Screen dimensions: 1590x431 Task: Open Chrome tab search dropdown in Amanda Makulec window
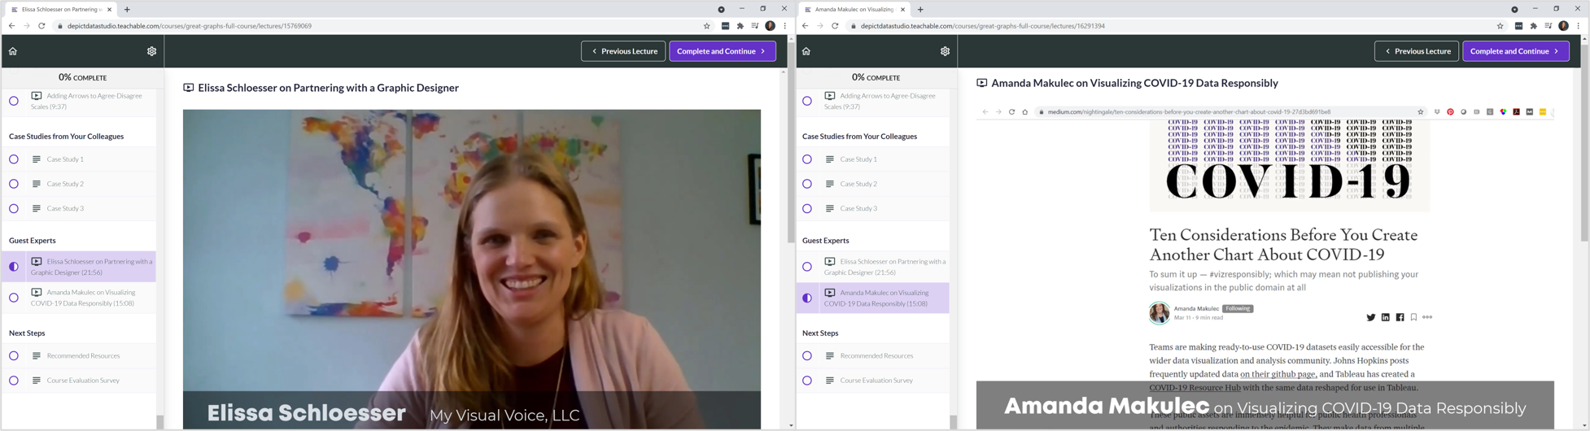click(x=1514, y=10)
